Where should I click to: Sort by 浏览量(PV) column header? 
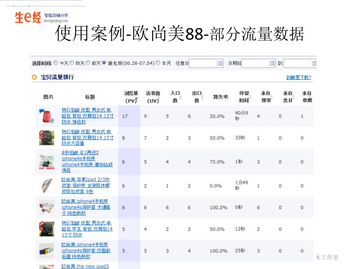(131, 97)
